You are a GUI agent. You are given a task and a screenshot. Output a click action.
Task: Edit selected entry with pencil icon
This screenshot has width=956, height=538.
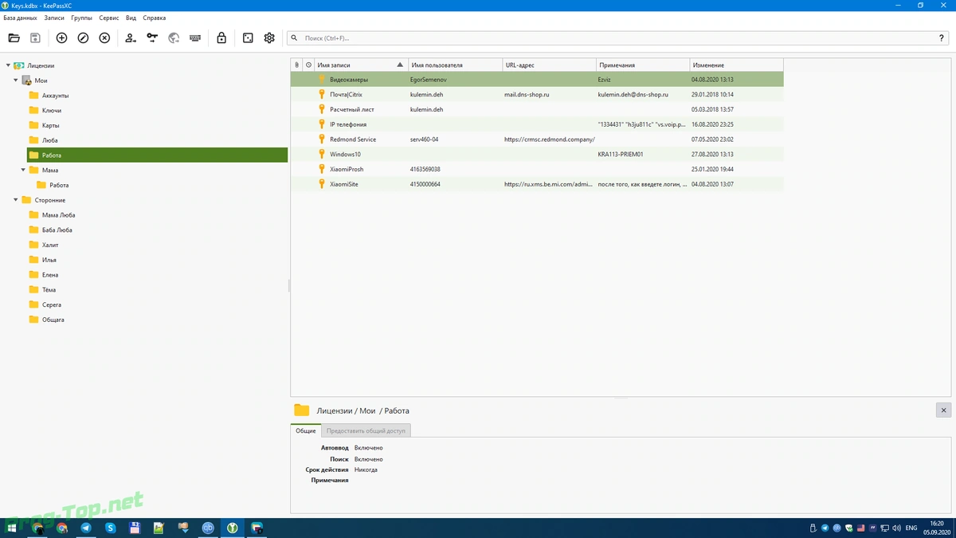coord(83,38)
